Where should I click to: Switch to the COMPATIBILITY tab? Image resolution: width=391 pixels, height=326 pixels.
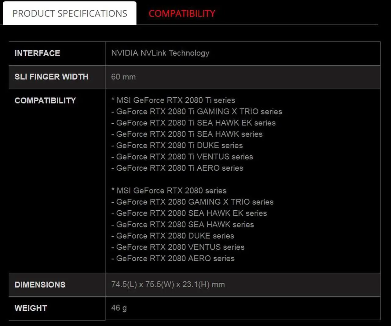click(x=182, y=13)
